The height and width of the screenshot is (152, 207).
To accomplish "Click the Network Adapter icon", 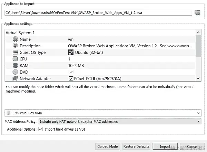I will [x=15, y=78].
